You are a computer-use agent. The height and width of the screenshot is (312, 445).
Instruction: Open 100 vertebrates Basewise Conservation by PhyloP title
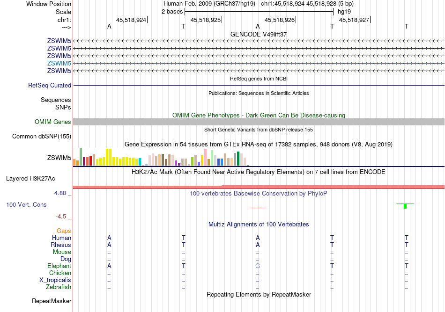click(259, 194)
